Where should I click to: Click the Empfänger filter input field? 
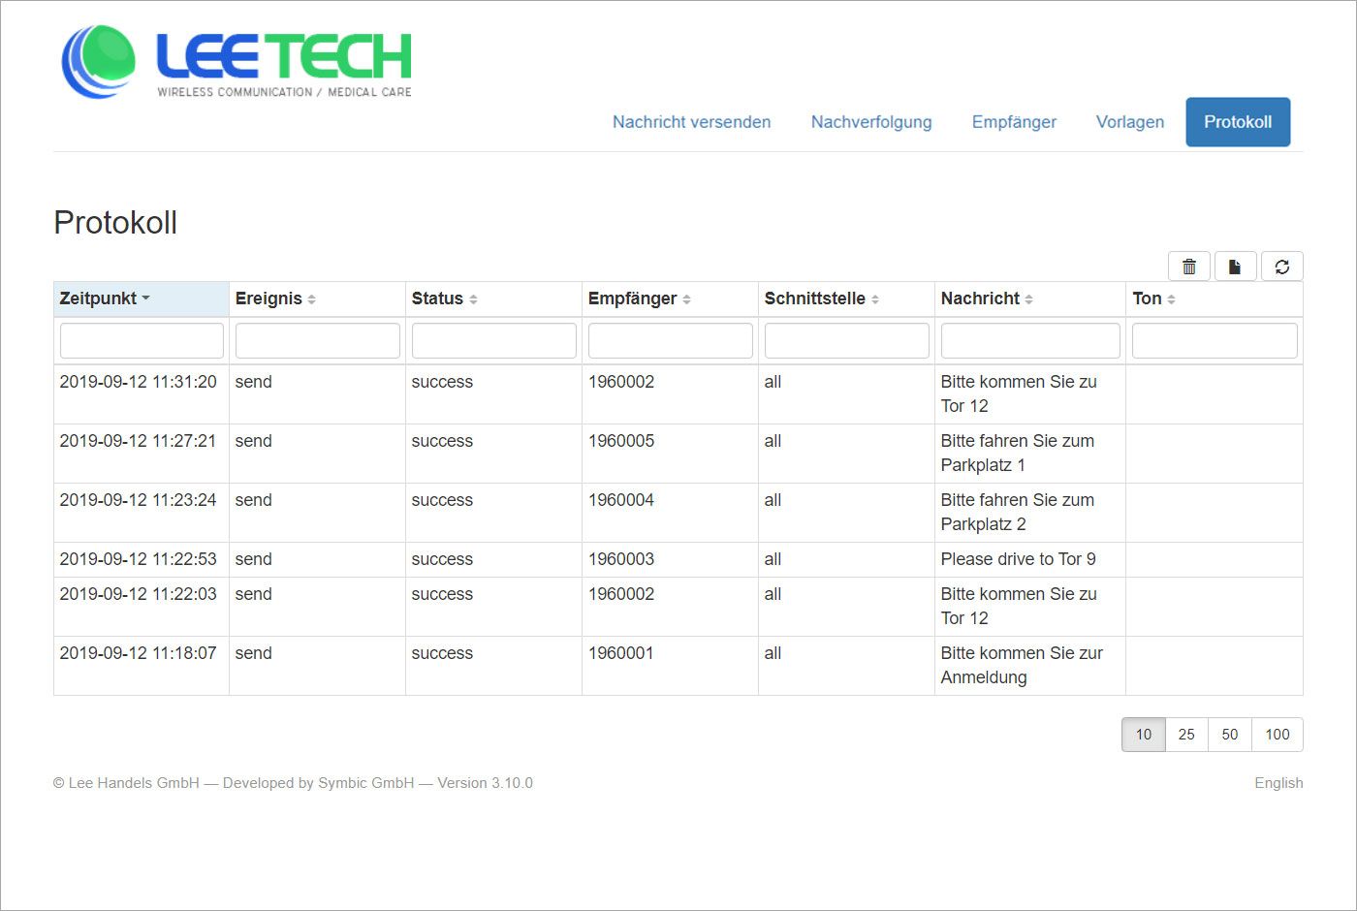670,340
